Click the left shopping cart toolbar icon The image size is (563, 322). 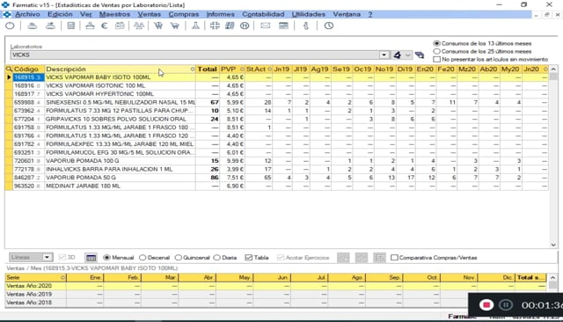coord(158,26)
